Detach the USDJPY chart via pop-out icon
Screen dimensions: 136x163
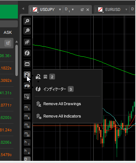pos(82,10)
